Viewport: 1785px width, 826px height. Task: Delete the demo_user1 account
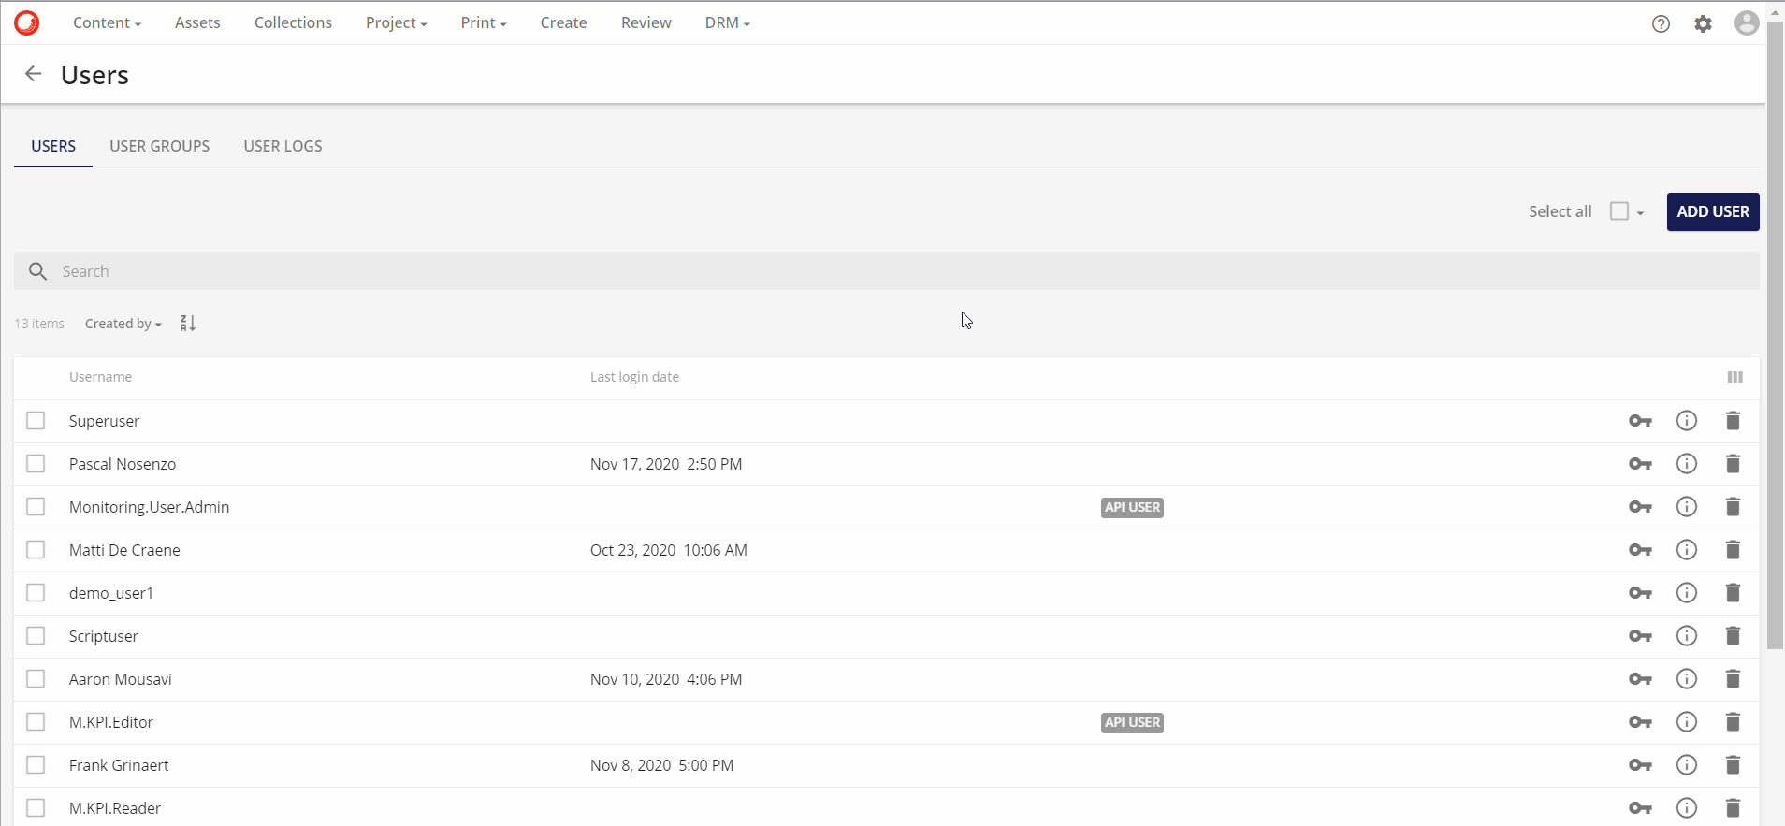tap(1733, 593)
